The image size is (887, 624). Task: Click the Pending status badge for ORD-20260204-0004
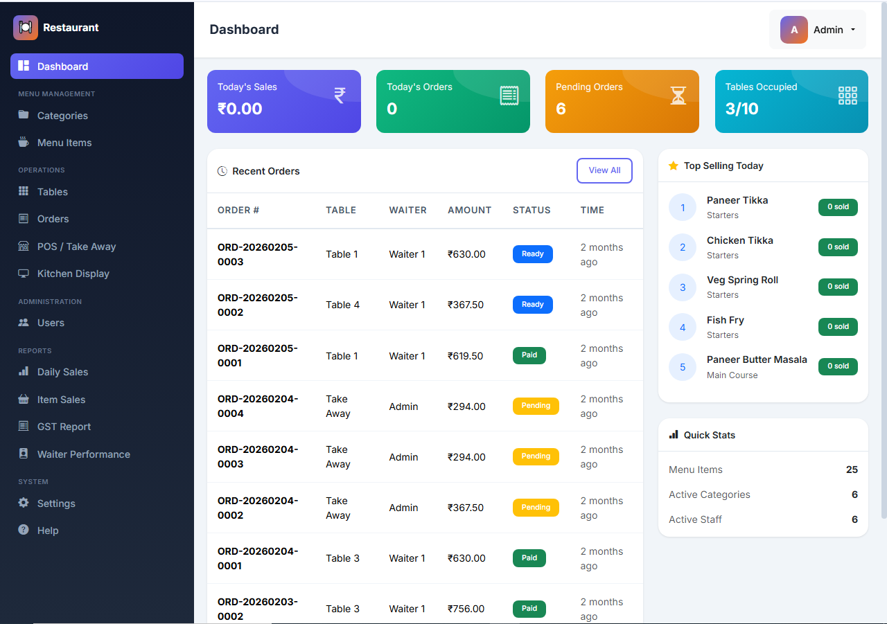click(536, 406)
